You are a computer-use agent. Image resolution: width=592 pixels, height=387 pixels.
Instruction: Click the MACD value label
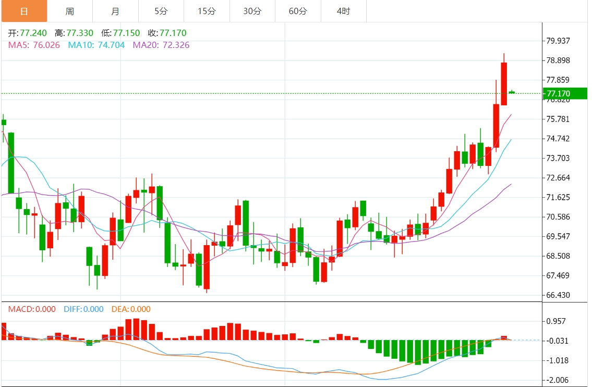tap(32, 309)
